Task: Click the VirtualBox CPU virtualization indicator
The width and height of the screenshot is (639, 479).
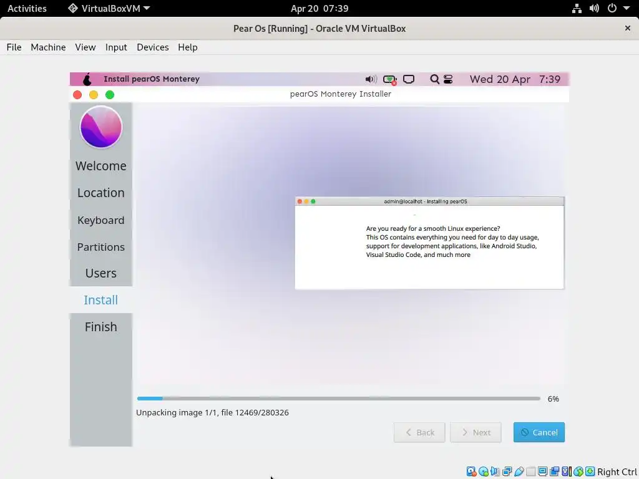Action: (567, 472)
